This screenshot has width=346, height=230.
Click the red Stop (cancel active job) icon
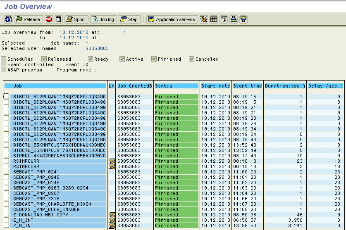(49, 19)
